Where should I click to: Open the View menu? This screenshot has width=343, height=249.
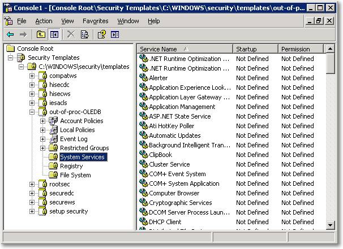pyautogui.click(x=67, y=21)
